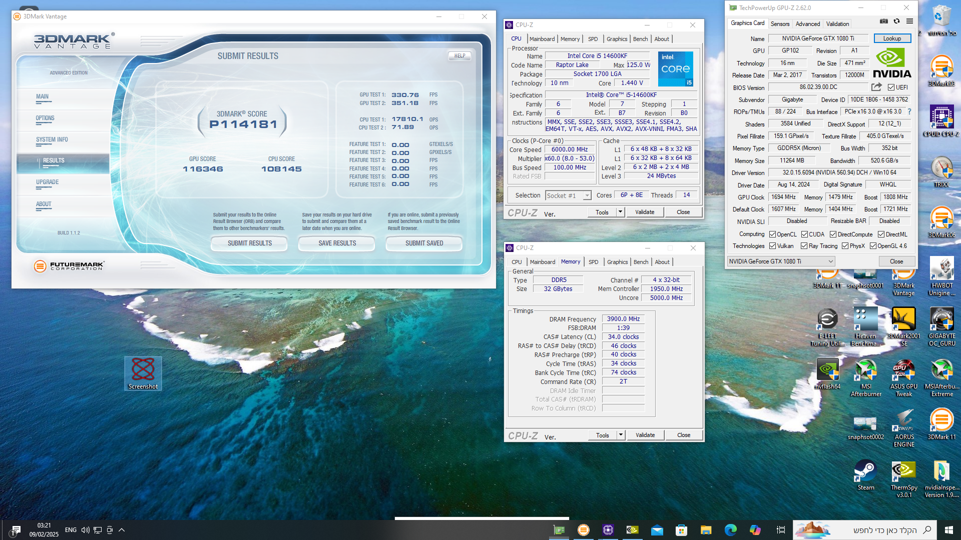
Task: Toggle the Vulkan checkbox
Action: [x=772, y=245]
